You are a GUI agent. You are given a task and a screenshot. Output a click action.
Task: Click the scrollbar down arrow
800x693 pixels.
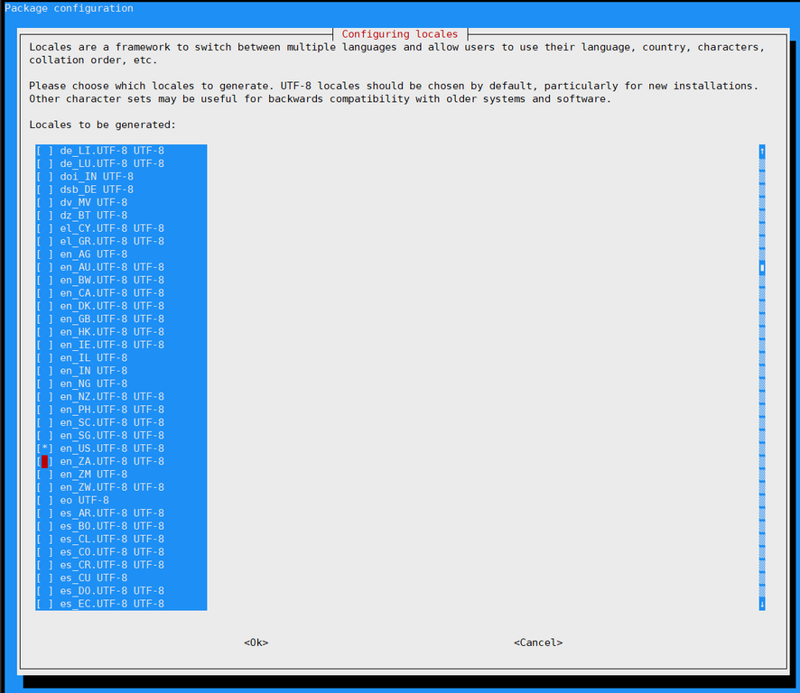point(762,605)
